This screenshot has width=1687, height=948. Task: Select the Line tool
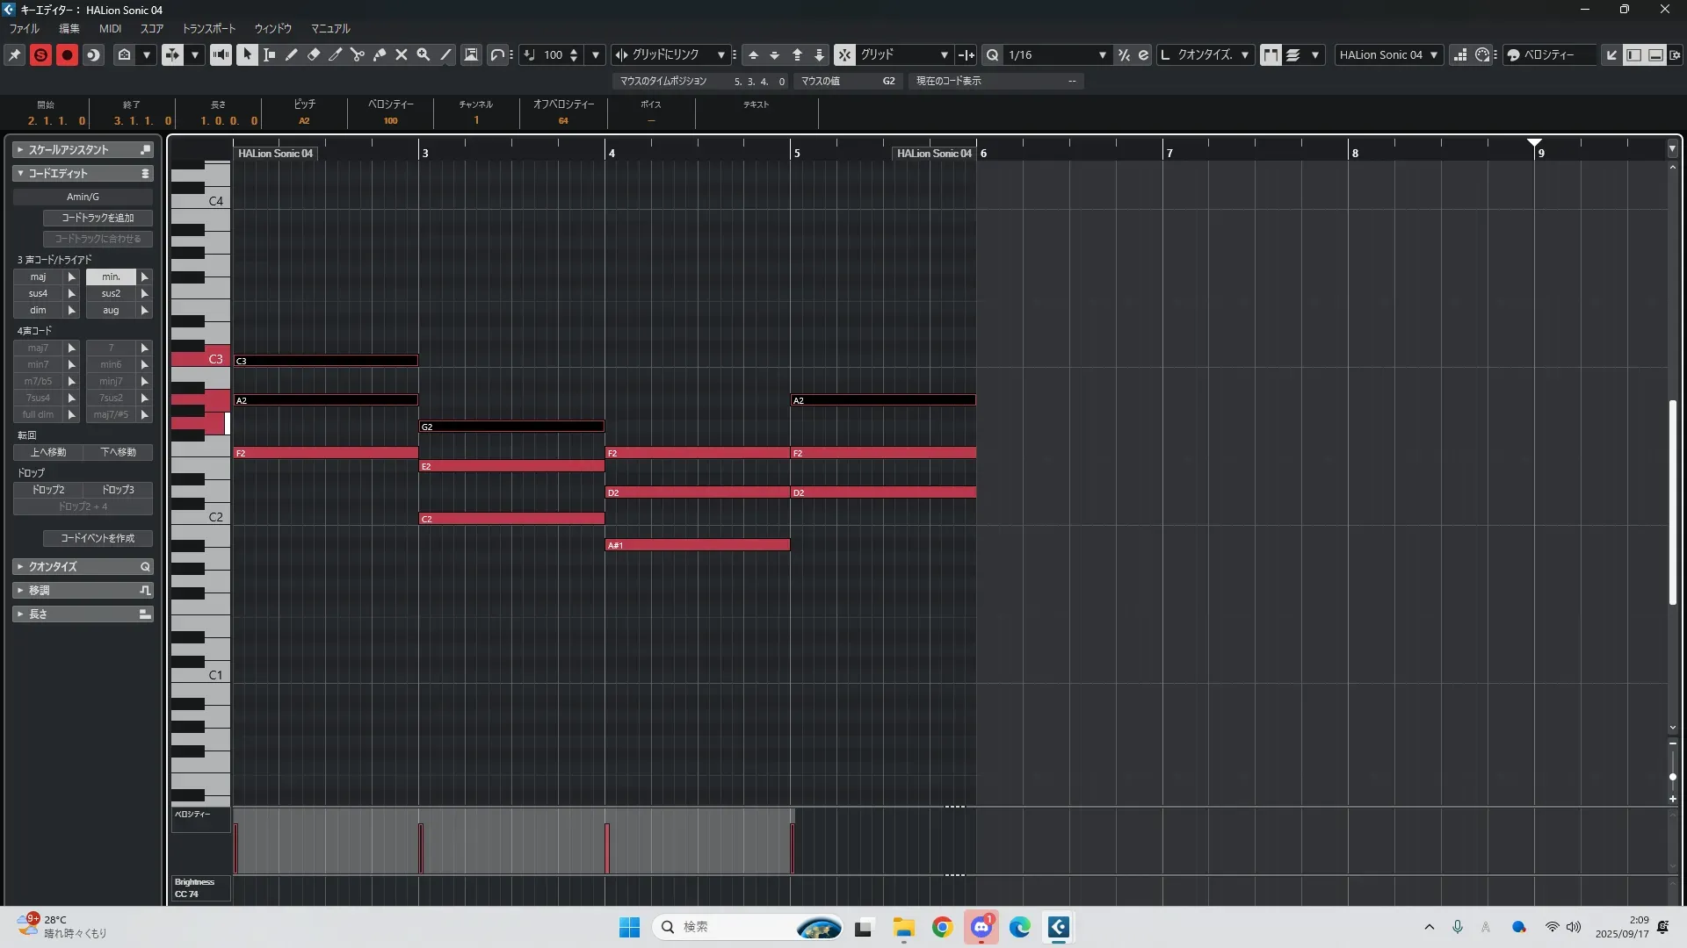(x=446, y=54)
